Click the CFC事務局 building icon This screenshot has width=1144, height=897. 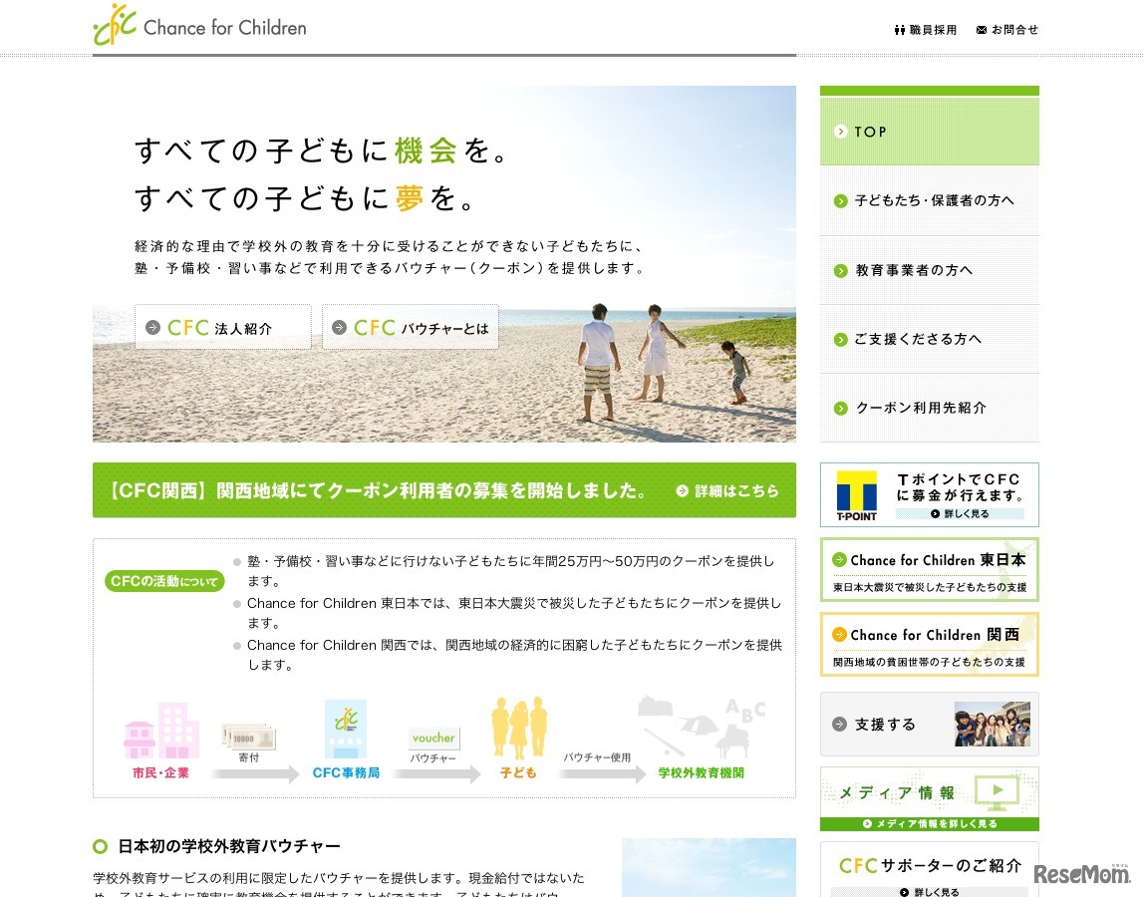click(346, 730)
